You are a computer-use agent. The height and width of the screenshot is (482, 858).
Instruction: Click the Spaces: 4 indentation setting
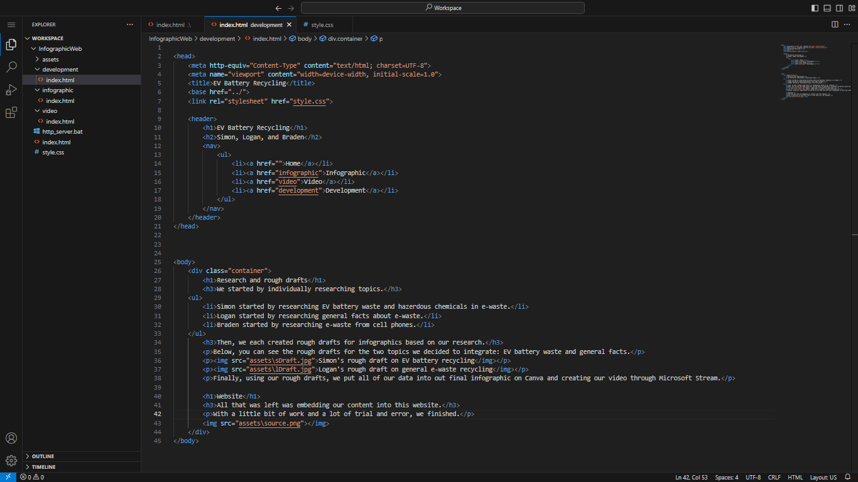(x=727, y=478)
